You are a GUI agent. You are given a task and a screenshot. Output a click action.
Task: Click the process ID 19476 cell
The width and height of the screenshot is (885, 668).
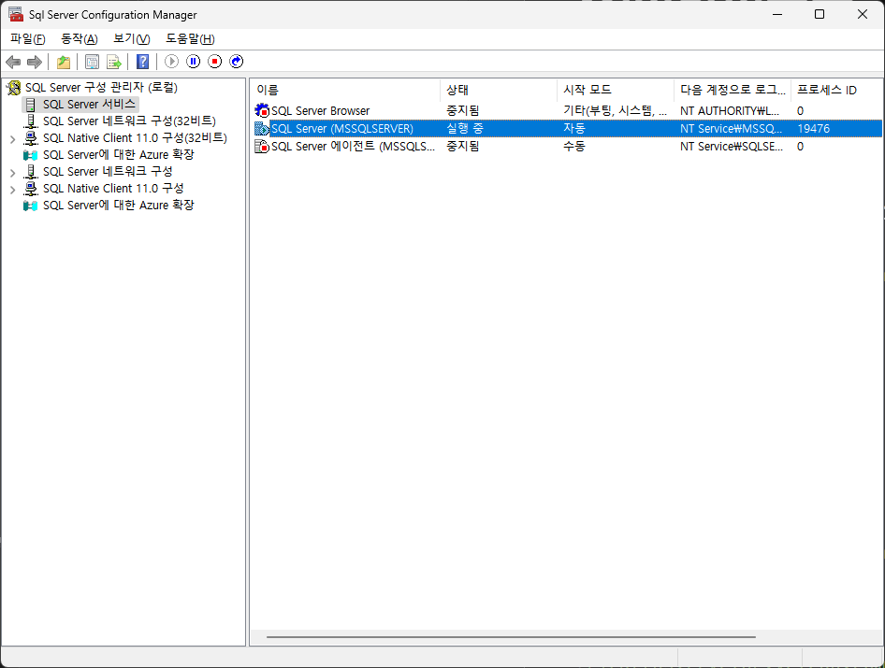[x=813, y=129]
